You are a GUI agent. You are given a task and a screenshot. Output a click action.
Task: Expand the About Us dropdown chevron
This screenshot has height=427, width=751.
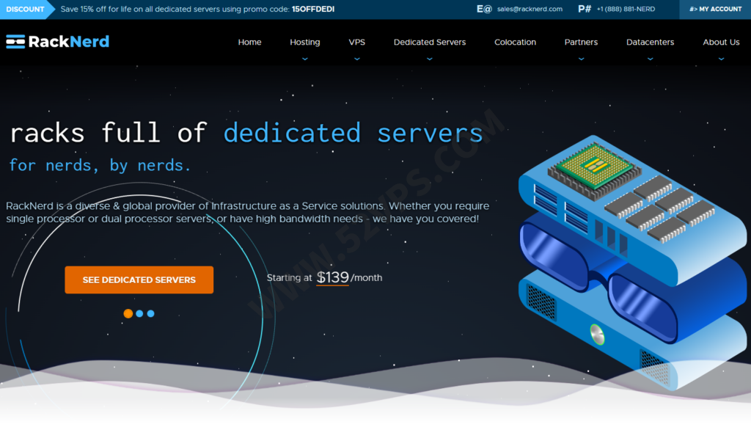click(x=722, y=59)
